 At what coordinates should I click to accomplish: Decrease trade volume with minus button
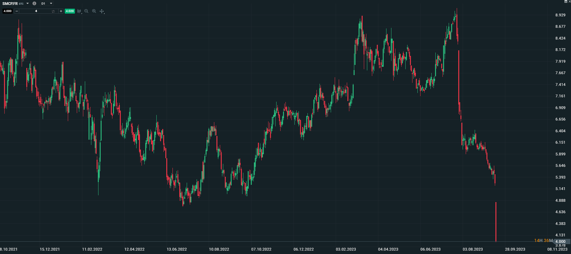[17, 11]
